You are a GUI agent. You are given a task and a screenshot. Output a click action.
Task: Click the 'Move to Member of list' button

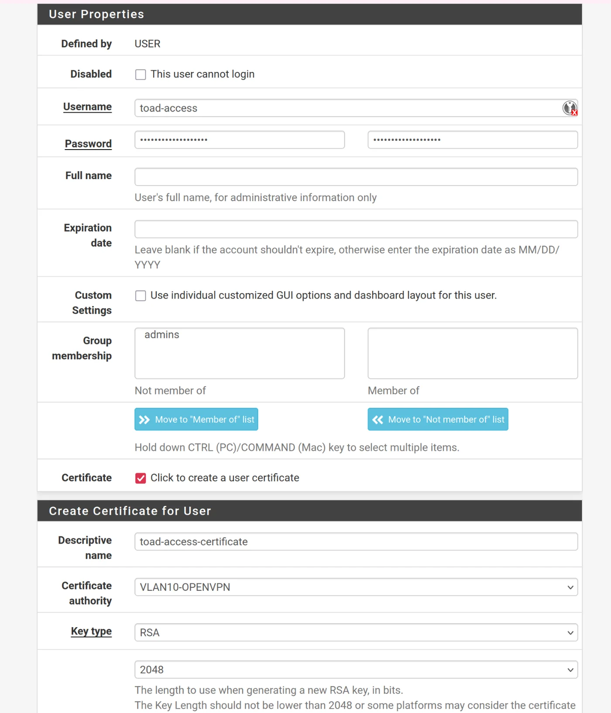[x=196, y=419]
